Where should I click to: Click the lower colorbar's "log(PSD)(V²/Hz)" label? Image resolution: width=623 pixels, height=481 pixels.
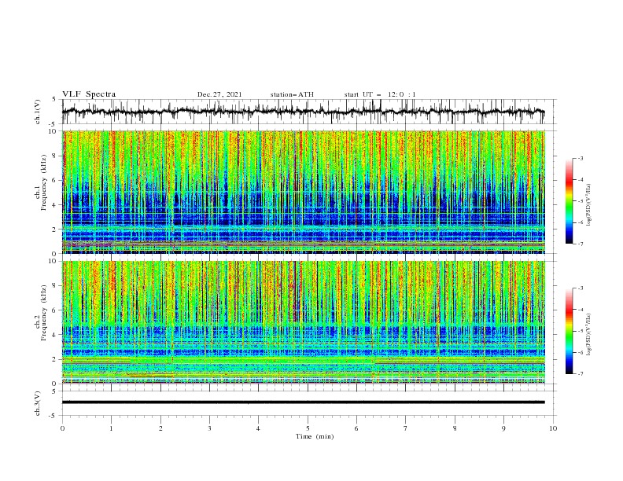pyautogui.click(x=589, y=335)
